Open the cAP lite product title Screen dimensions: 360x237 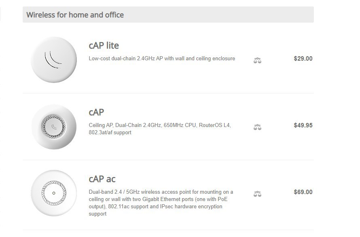(104, 45)
